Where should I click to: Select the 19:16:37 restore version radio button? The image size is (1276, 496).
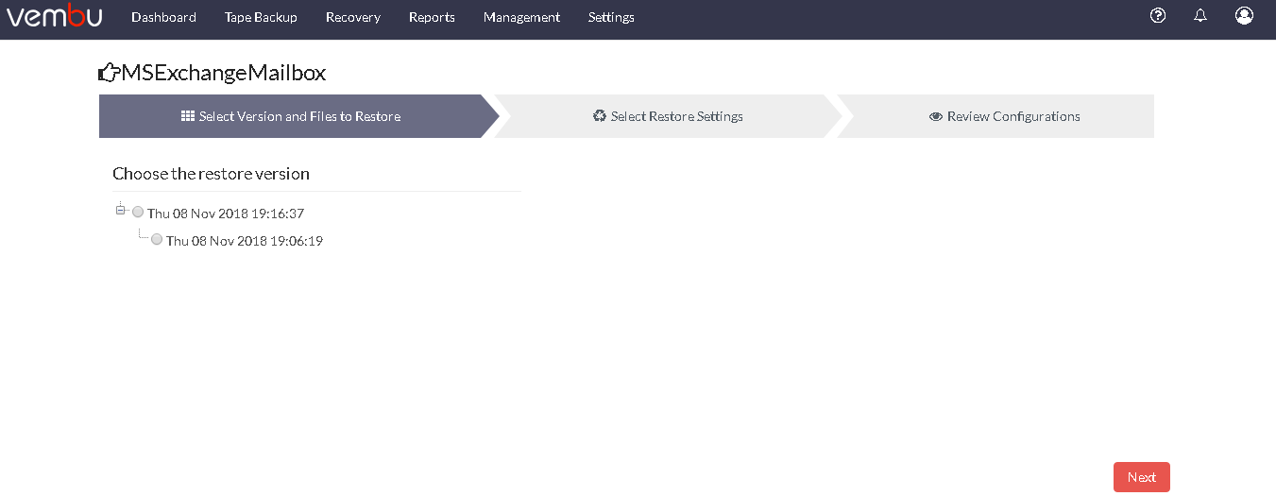pos(138,213)
